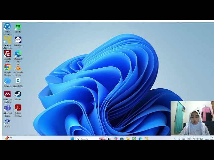Expand the hidden system tray icons chevron

pyautogui.click(x=175, y=139)
